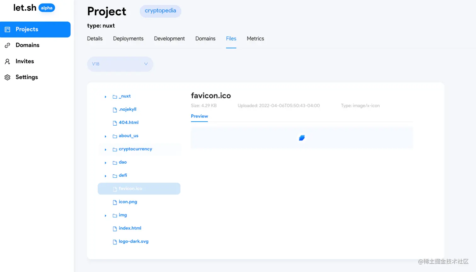
Task: Click the logo-dark.svg file icon
Action: tap(115, 242)
